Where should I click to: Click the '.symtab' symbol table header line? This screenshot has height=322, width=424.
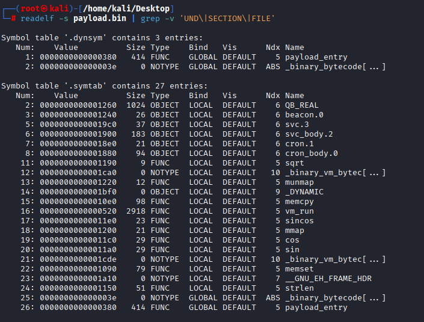pyautogui.click(x=105, y=86)
